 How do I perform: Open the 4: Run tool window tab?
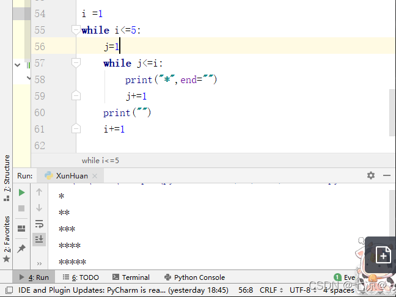point(34,277)
